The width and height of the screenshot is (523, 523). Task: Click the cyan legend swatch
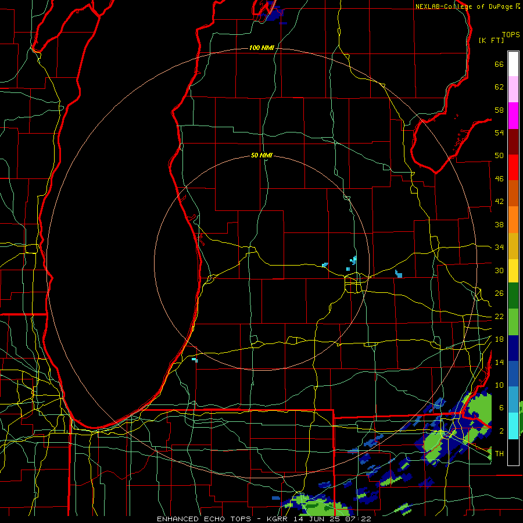click(513, 426)
